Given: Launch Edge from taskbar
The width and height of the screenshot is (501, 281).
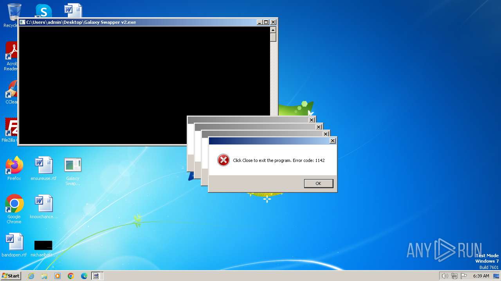Looking at the screenshot, I should (x=84, y=276).
